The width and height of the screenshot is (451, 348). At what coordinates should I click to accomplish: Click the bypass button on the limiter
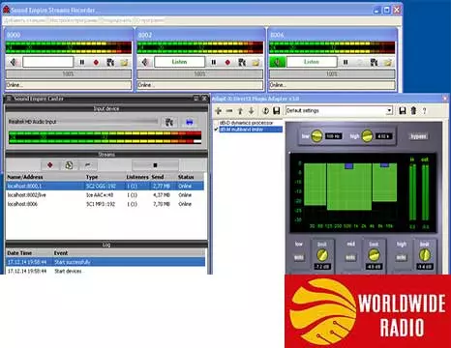(418, 136)
